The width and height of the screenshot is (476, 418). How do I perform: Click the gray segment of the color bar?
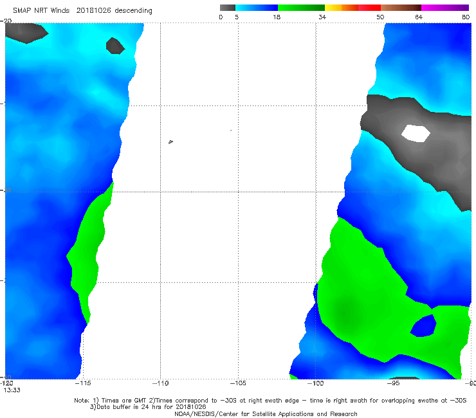pos(227,8)
